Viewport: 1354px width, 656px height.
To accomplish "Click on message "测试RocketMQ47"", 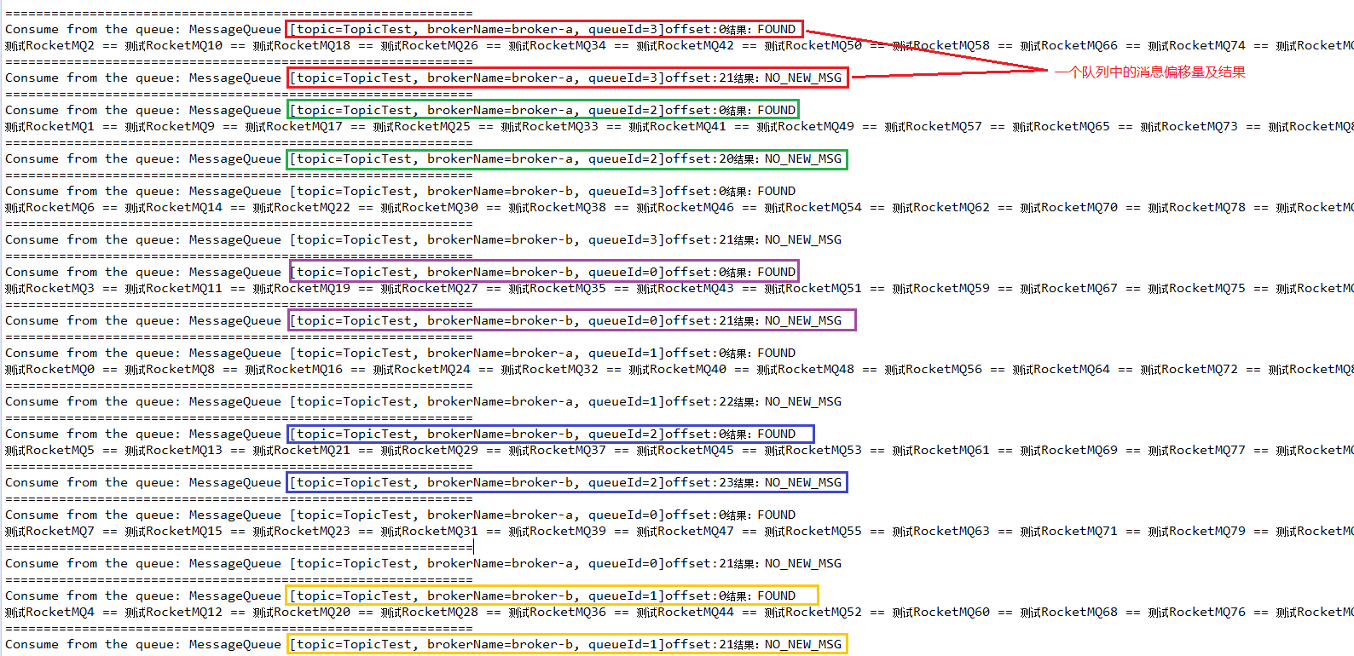I will [686, 531].
